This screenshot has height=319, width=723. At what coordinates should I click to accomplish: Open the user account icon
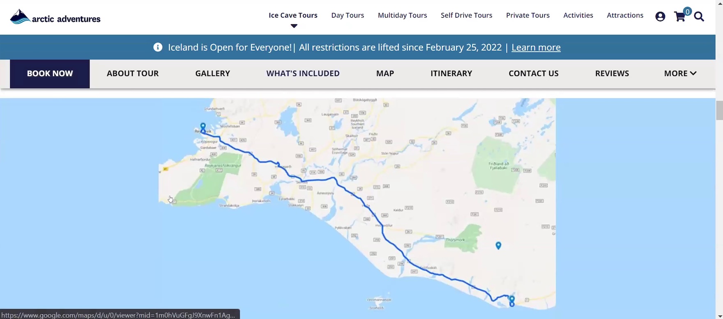coord(660,16)
